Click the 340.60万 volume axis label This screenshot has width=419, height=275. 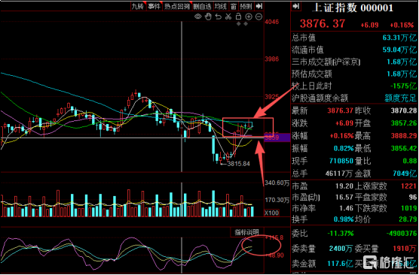(x=277, y=183)
